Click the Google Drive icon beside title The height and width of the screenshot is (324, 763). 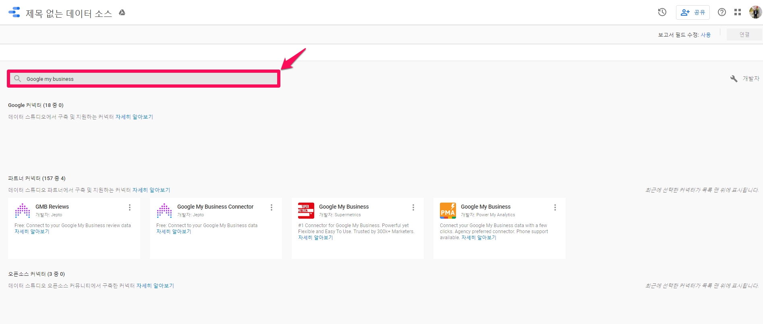(122, 13)
